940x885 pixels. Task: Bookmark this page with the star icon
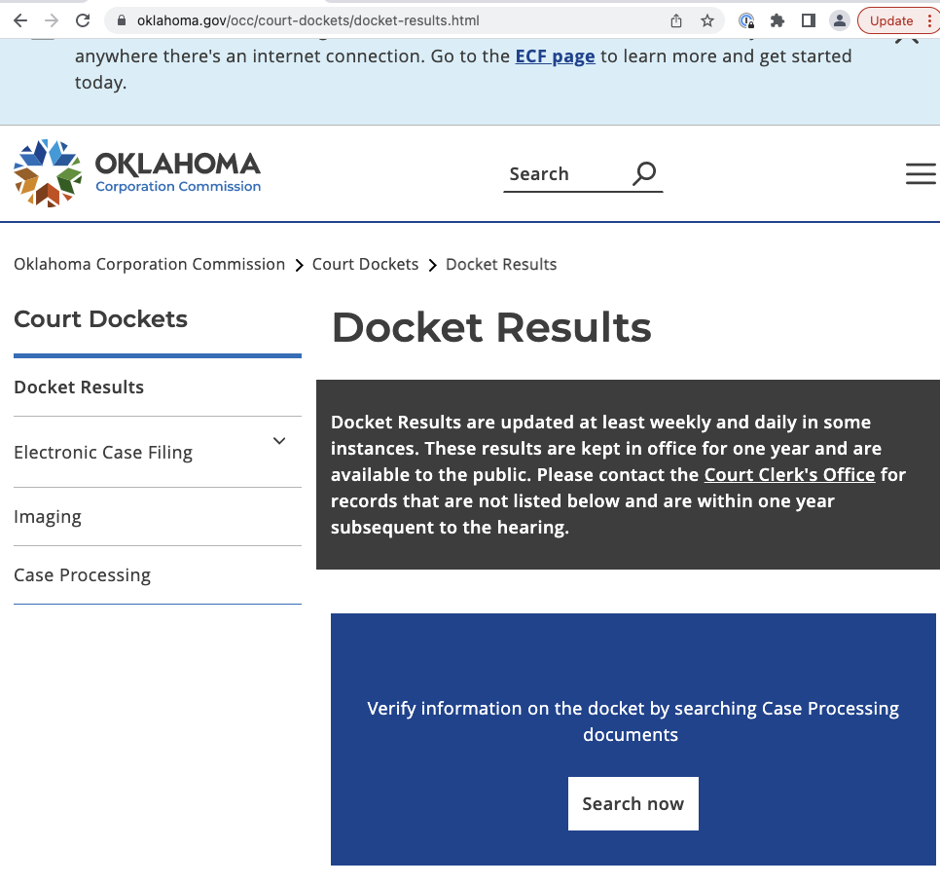tap(707, 20)
